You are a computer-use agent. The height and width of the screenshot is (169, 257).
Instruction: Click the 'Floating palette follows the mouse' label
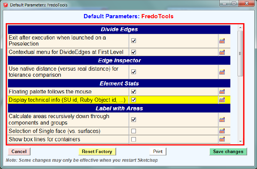pyautogui.click(x=50, y=92)
